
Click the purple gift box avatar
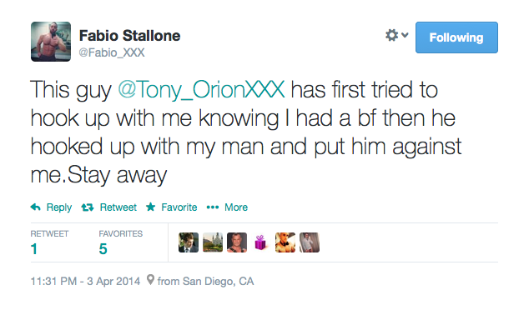[260, 242]
